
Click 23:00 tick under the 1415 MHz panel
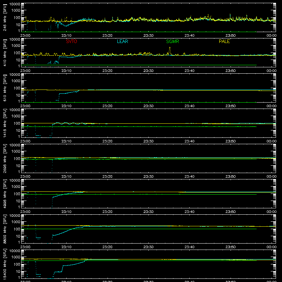tap(25, 141)
